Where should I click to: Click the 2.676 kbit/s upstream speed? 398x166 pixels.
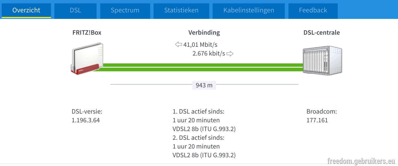click(x=209, y=54)
